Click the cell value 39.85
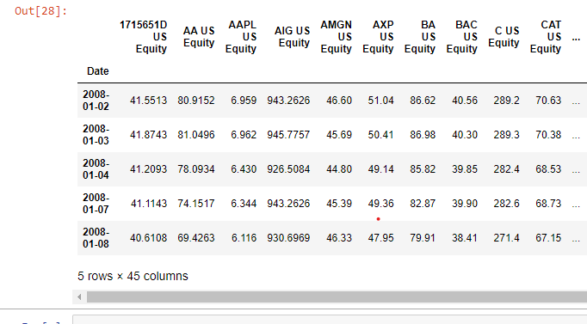This screenshot has height=324, width=587. [465, 169]
